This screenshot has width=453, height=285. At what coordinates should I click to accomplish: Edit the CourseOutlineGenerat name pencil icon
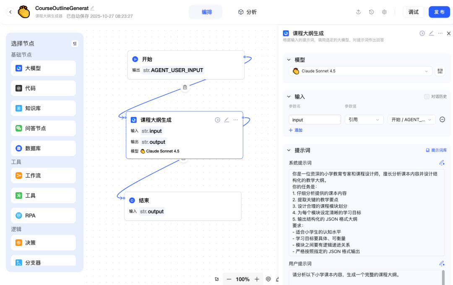click(92, 8)
